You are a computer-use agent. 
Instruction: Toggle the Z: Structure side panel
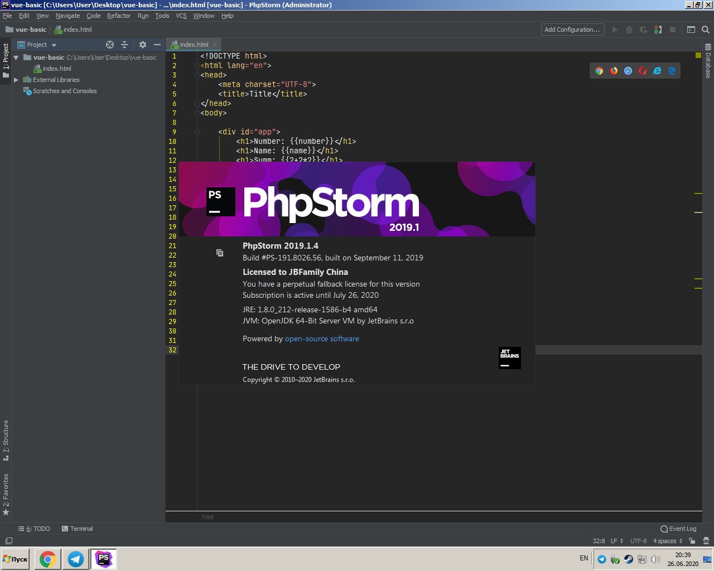pyautogui.click(x=6, y=441)
